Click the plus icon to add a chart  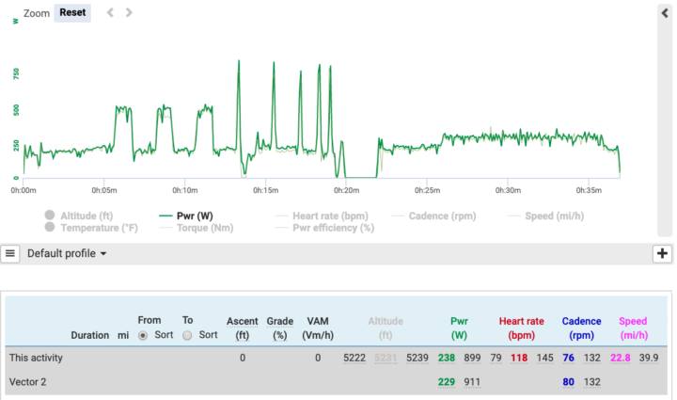click(662, 253)
